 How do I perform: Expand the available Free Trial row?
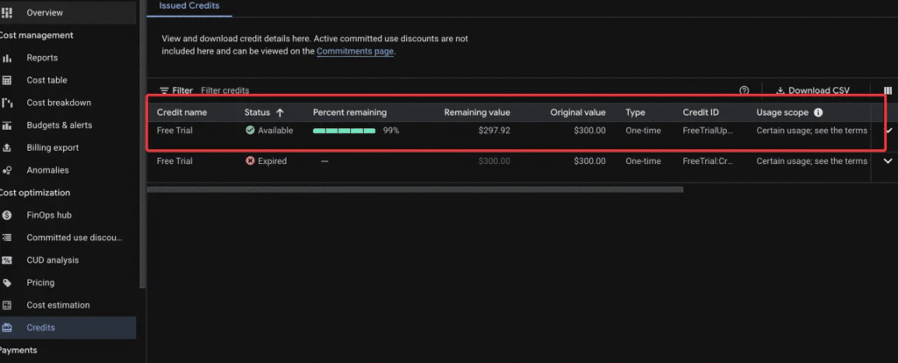click(x=887, y=131)
